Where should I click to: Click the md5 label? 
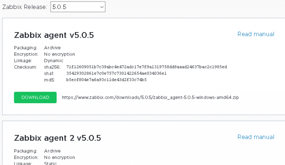[x=49, y=80]
